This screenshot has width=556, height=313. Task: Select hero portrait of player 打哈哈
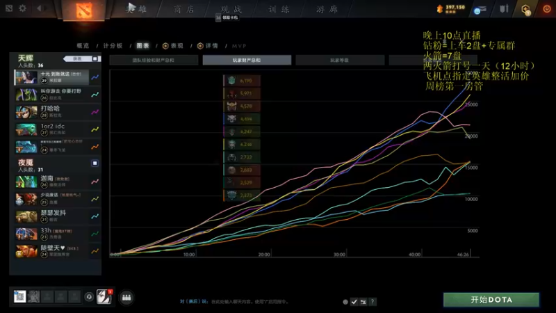tap(26, 112)
